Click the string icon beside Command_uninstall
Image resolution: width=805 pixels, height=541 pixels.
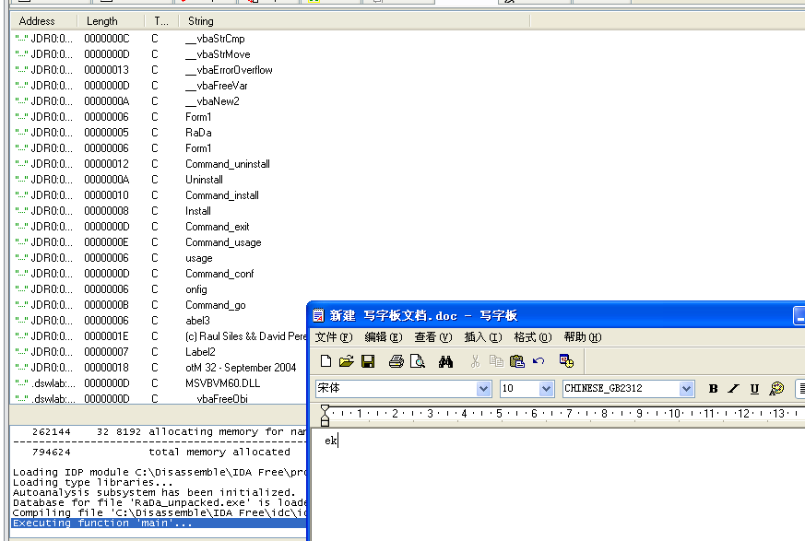point(21,164)
